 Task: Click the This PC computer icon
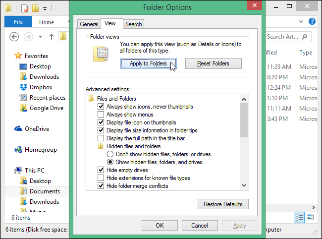(x=18, y=170)
